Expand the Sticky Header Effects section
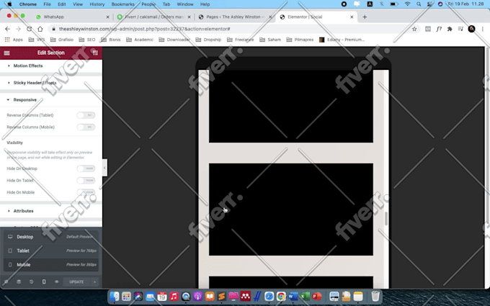This screenshot has width=490, height=306. pyautogui.click(x=51, y=83)
